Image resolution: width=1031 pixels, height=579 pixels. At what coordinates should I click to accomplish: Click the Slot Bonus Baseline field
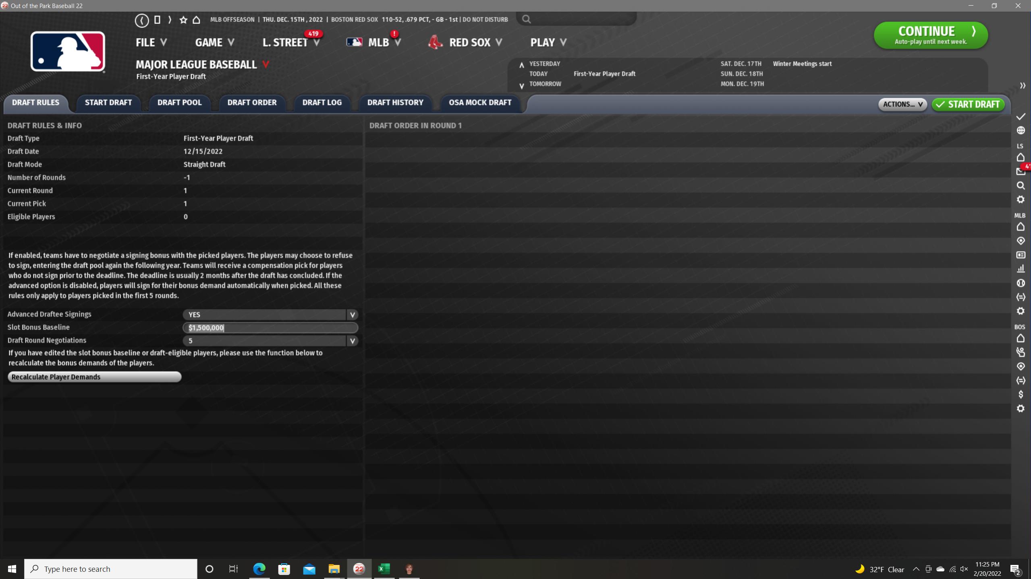pos(270,328)
